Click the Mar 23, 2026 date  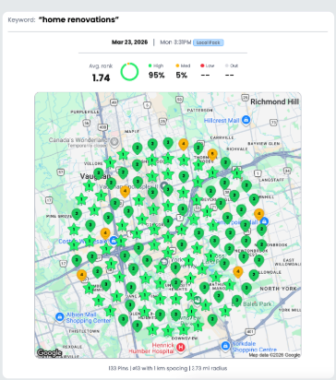[129, 42]
